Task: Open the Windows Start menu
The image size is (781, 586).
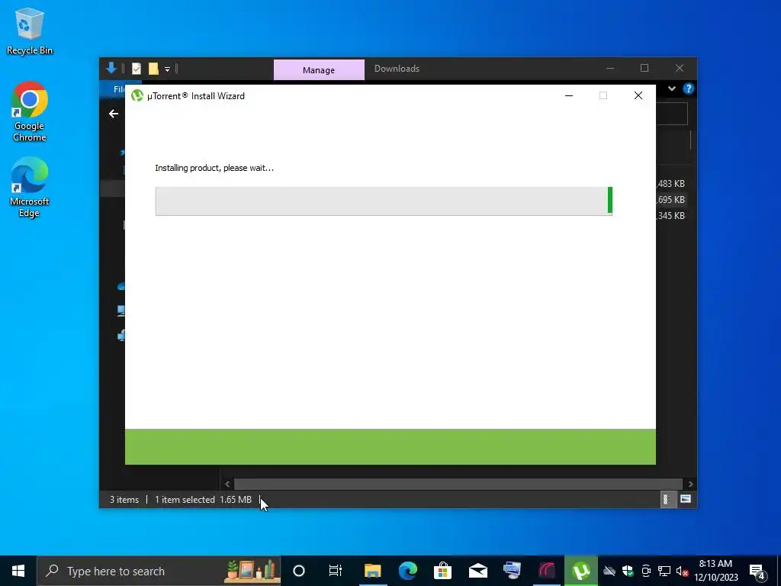Action: click(x=18, y=571)
